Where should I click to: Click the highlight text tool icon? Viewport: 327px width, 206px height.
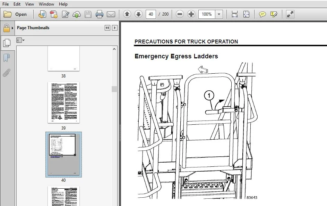pyautogui.click(x=274, y=14)
